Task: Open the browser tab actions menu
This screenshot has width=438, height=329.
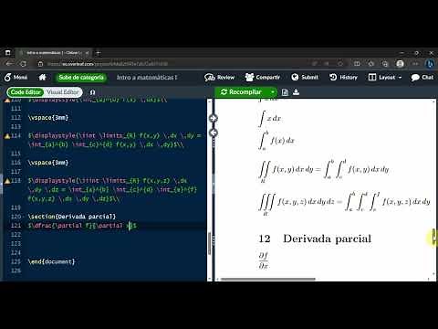Action: (x=7, y=53)
